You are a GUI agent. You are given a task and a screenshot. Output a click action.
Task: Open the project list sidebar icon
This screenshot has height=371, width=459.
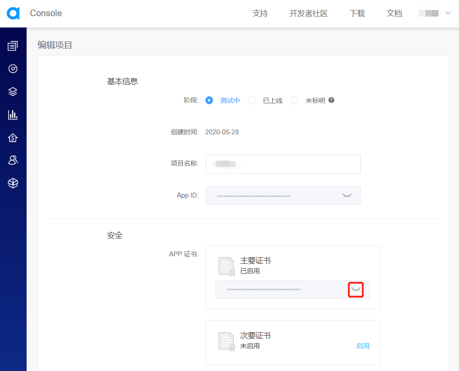pyautogui.click(x=13, y=46)
